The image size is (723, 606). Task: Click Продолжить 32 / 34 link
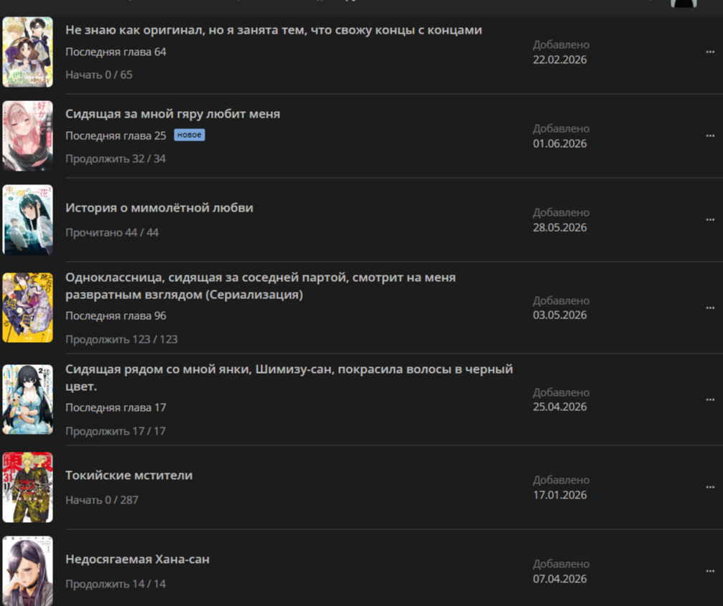[x=116, y=158]
